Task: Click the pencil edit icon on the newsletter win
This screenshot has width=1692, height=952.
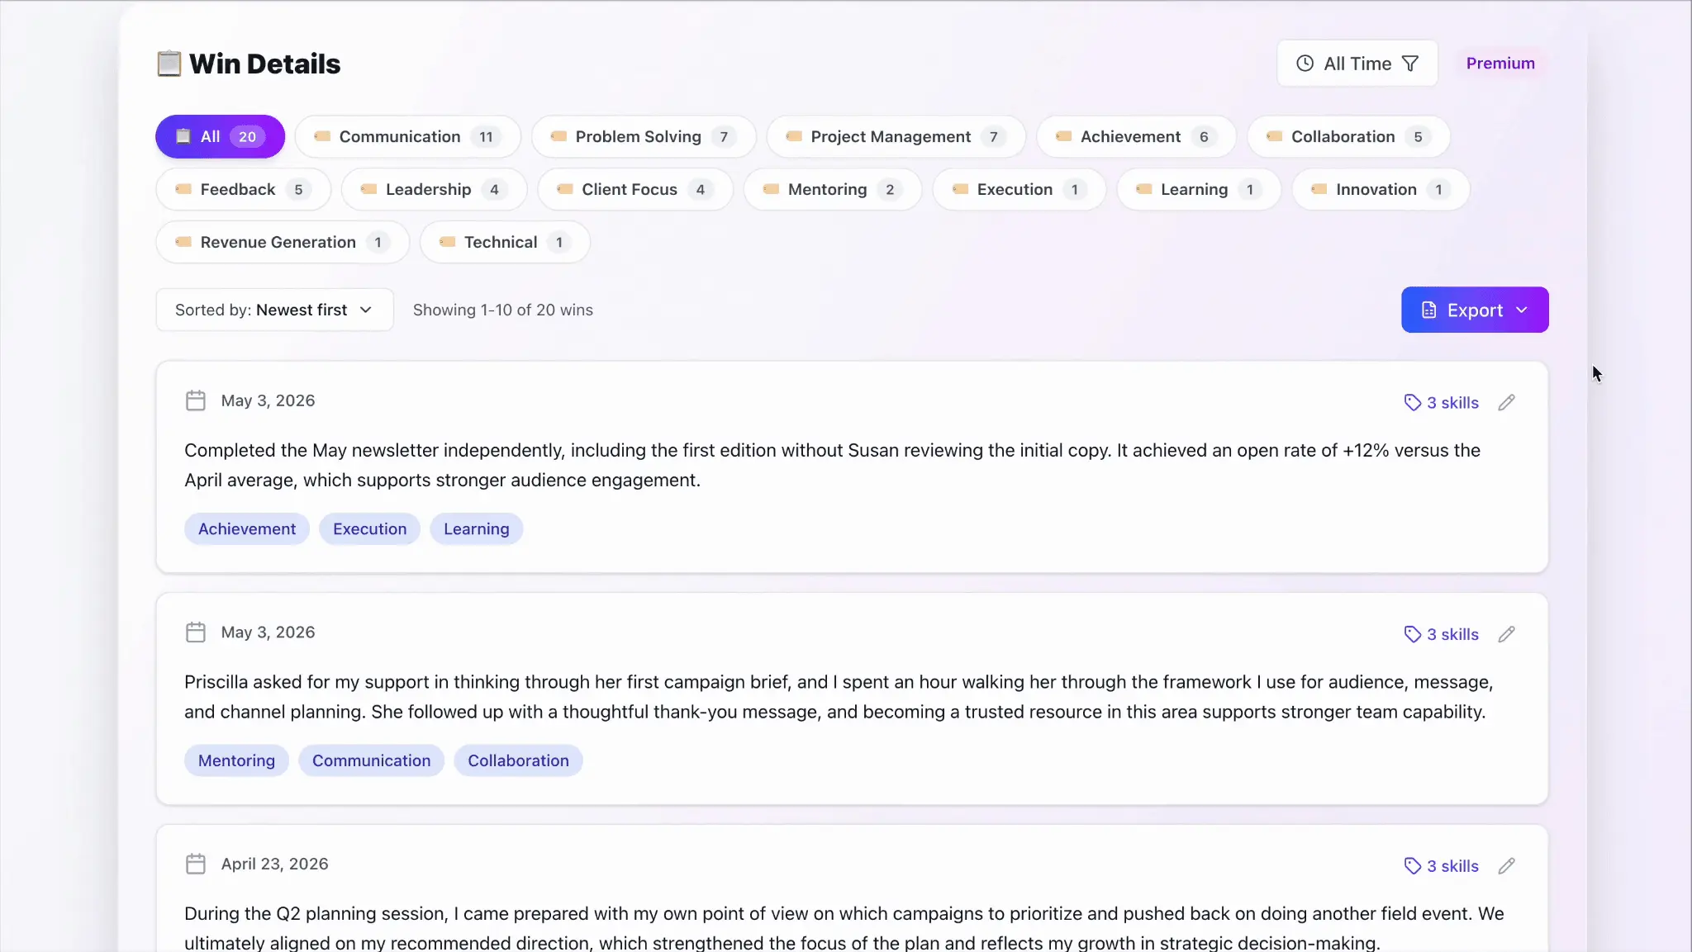Action: click(1506, 402)
